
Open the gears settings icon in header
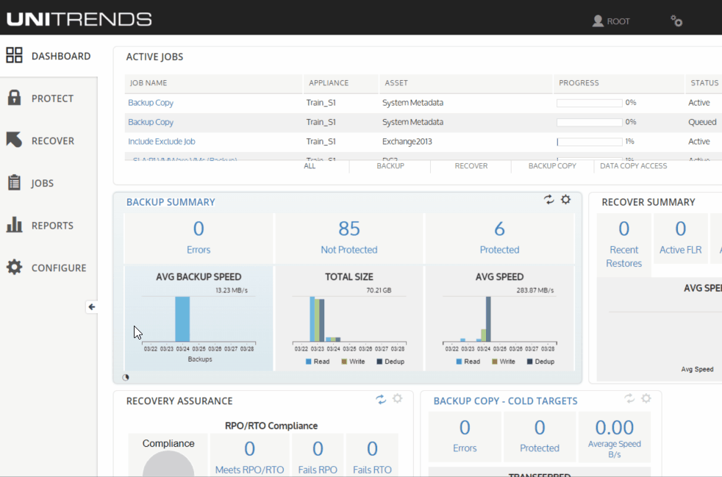pos(676,21)
